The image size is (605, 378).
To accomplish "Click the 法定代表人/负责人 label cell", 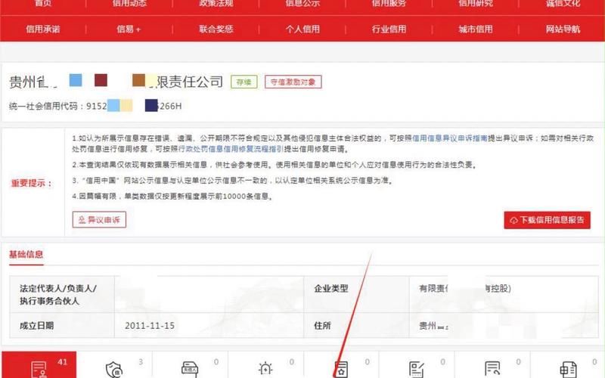I will tap(62, 294).
